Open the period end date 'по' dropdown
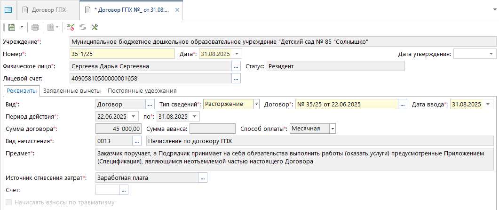Viewport: 499px width, 210px height. [194, 116]
